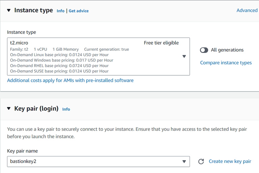Click the Key pair (login) section heading
This screenshot has width=259, height=173.
36,109
